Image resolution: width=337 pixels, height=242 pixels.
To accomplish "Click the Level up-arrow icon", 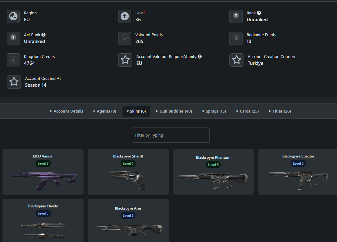I will [125, 16].
